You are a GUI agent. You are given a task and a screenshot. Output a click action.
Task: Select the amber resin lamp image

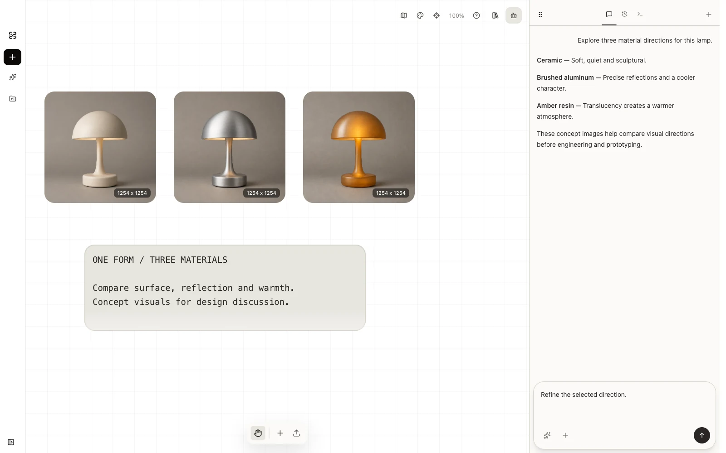click(359, 147)
